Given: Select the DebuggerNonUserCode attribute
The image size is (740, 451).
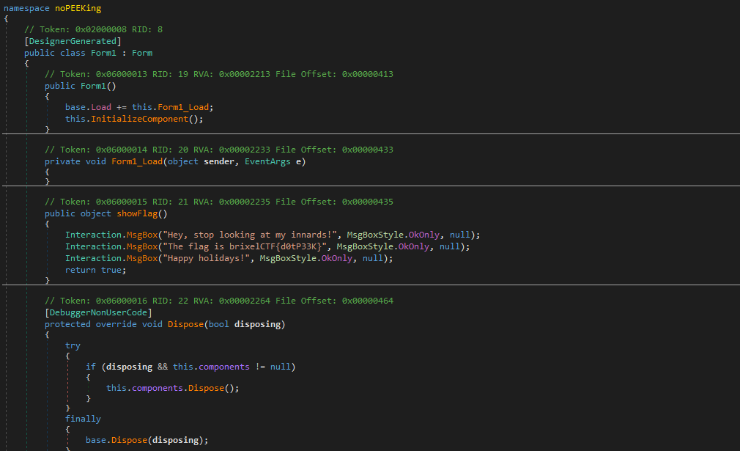Looking at the screenshot, I should (98, 312).
